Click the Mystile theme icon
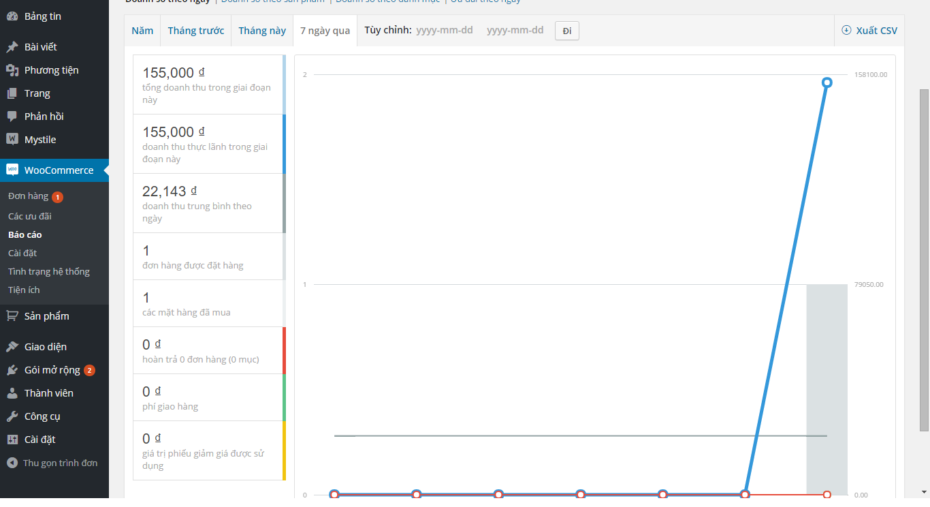 tap(12, 140)
